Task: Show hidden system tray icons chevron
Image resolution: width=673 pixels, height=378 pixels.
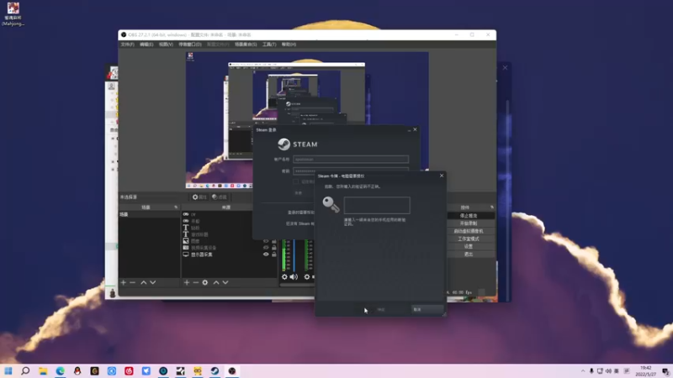Action: click(x=582, y=371)
